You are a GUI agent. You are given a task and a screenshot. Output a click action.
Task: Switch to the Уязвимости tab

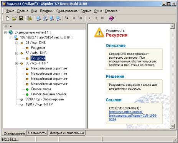coord(37,133)
